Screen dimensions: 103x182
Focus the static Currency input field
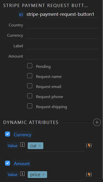click(62, 35)
